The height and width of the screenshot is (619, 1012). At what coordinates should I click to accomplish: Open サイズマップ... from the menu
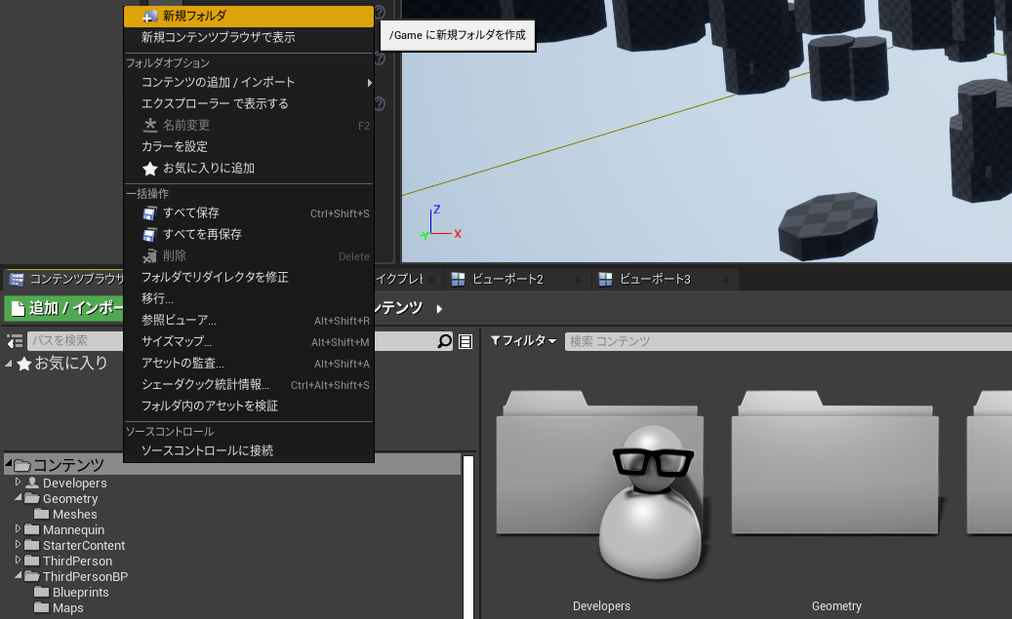click(x=249, y=342)
